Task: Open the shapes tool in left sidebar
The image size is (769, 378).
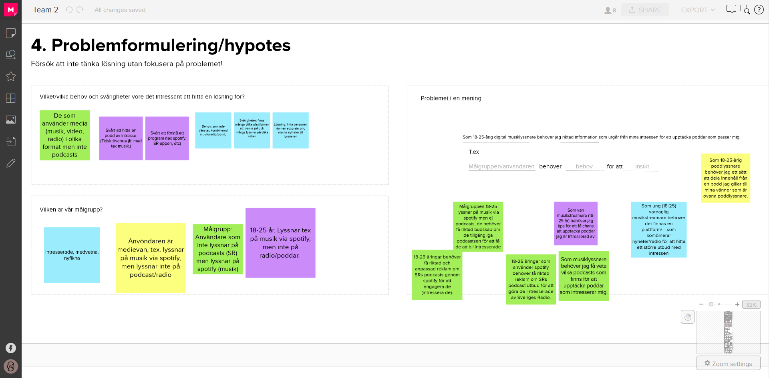Action: (11, 55)
